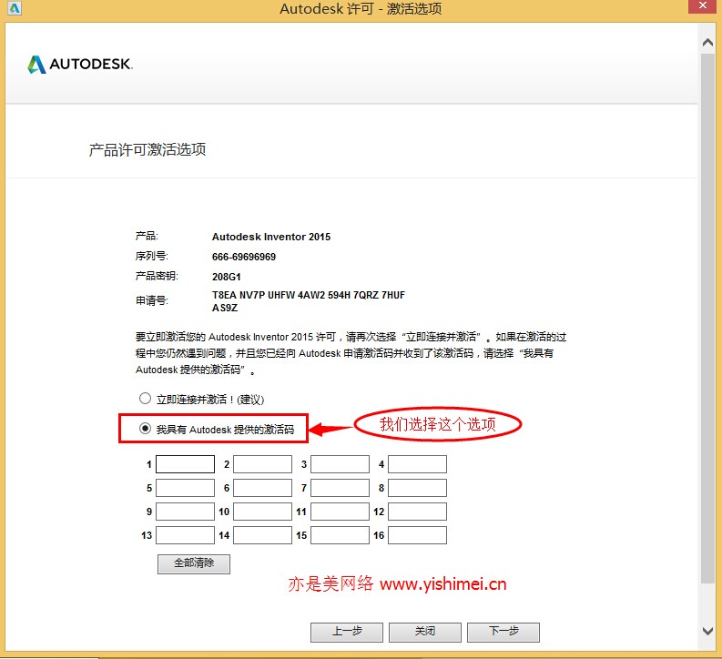Click activation code field 2

pos(262,464)
